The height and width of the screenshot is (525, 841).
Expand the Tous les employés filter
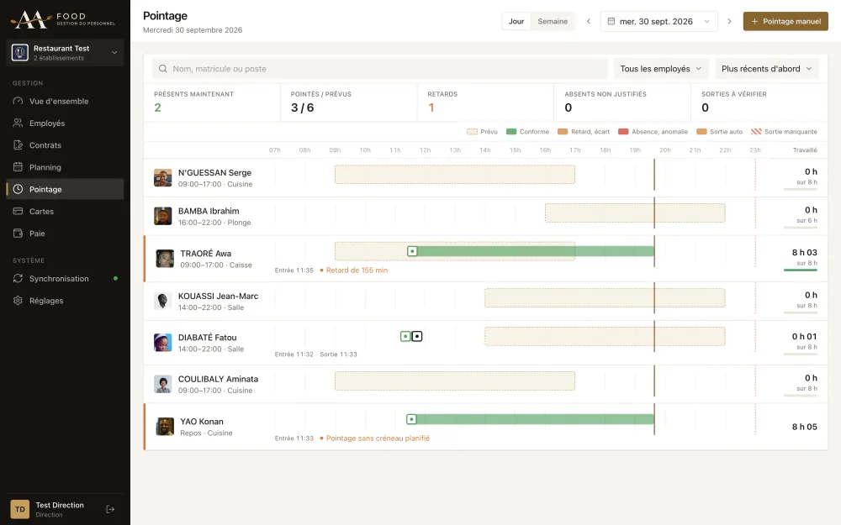point(661,69)
